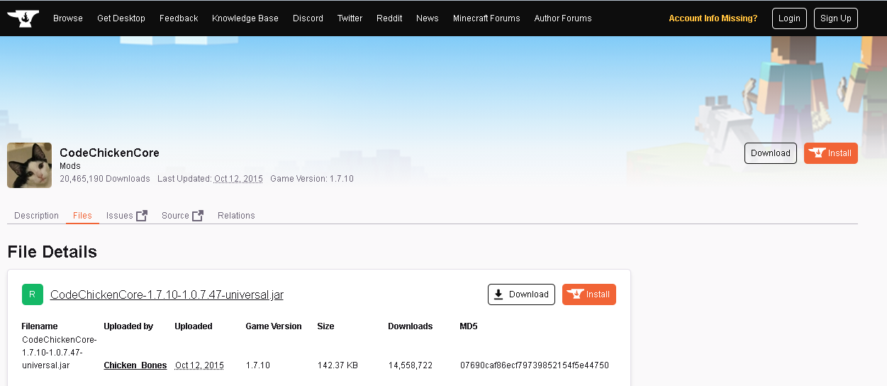Click the green R release badge
Screen dimensions: 887x386
33,294
